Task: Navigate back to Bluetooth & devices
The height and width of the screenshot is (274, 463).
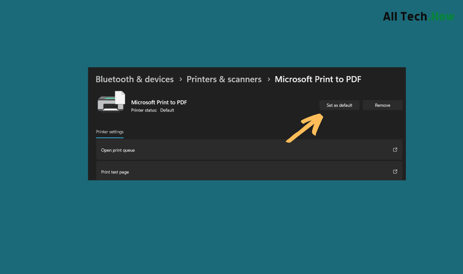Action: click(135, 79)
